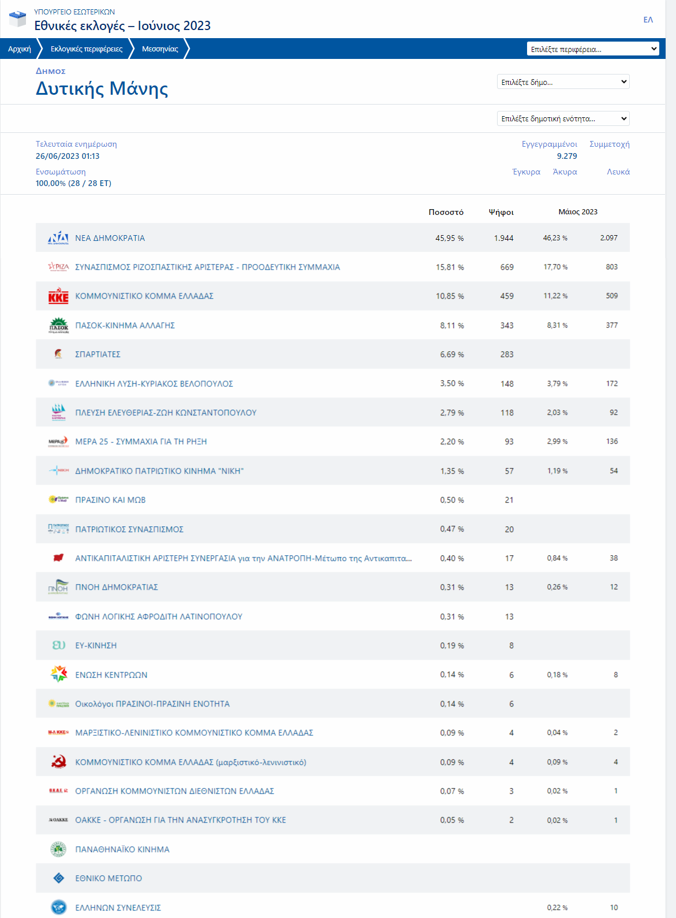Viewport: 676px width, 918px height.
Task: Click the Οικολόγοι ΠΡΑΣΙΝΟΙ logo
Action: (x=58, y=704)
